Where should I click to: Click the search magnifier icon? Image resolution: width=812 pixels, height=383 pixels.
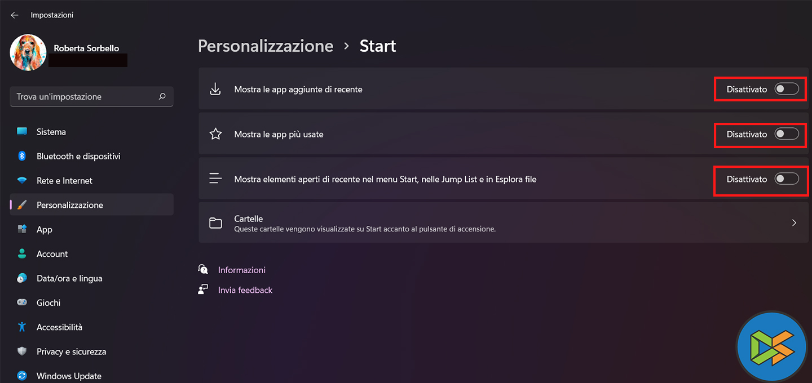[162, 96]
